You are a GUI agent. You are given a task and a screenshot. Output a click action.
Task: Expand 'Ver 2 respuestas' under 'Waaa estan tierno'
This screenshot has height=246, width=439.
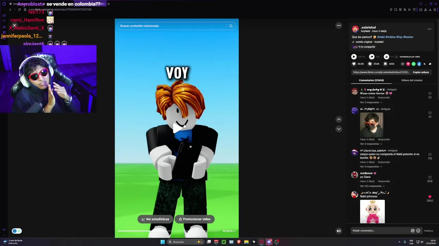tap(371, 102)
